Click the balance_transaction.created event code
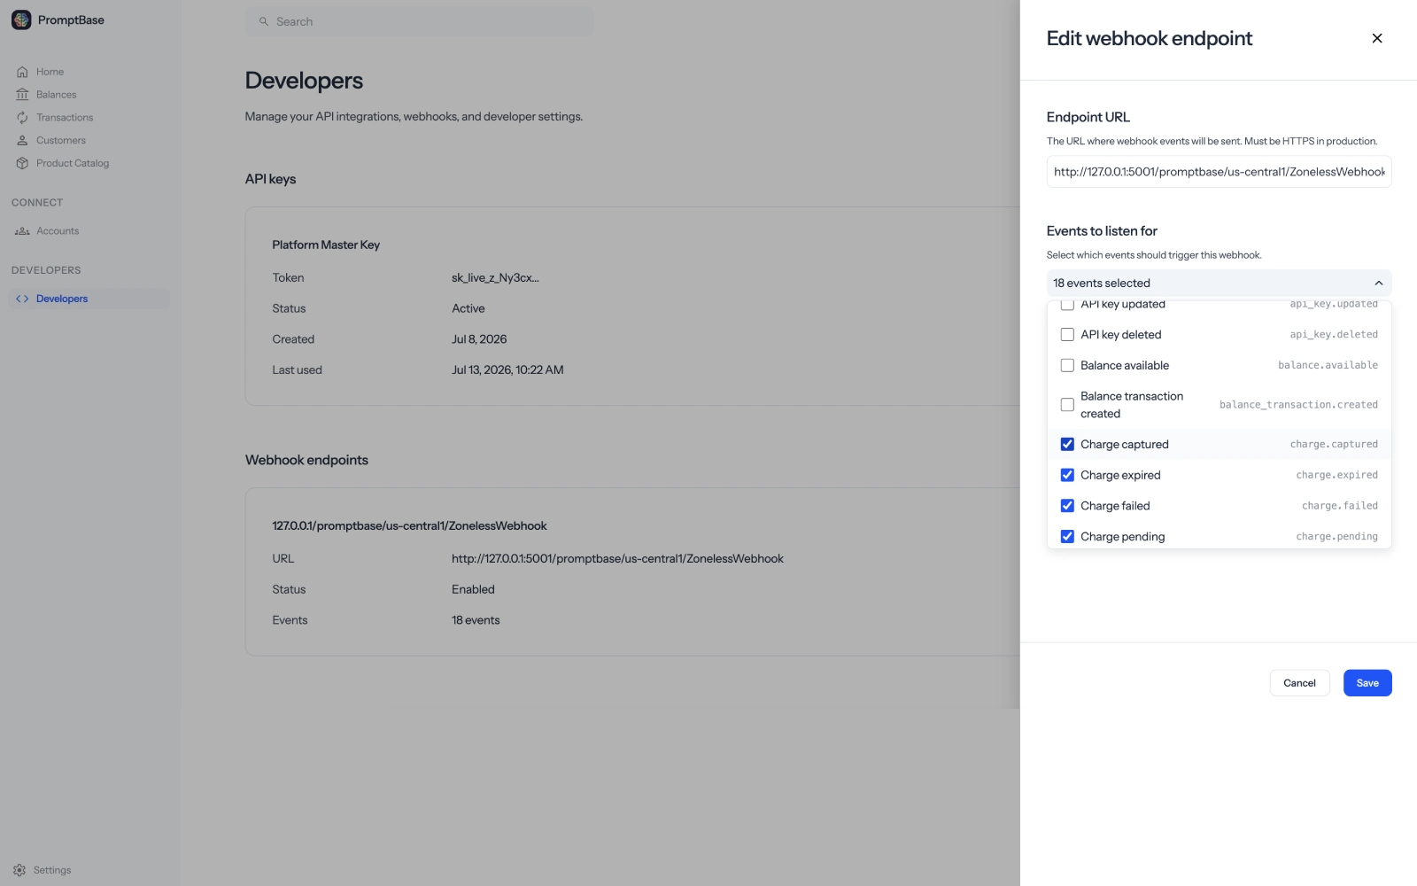This screenshot has width=1417, height=886. click(x=1298, y=405)
